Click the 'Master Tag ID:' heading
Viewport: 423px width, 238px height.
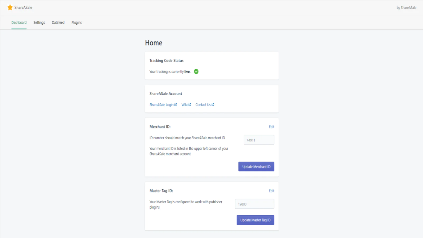[x=161, y=191]
